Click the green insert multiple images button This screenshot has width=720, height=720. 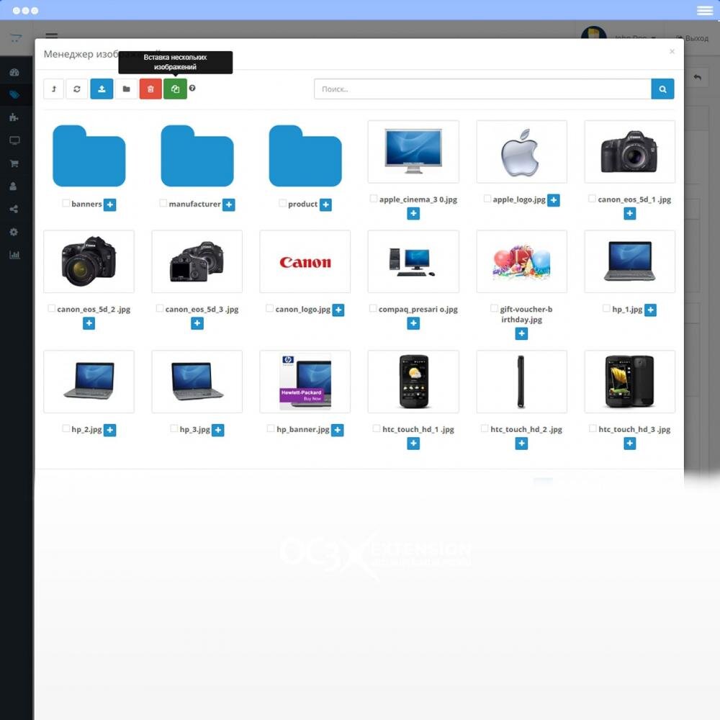(x=175, y=89)
